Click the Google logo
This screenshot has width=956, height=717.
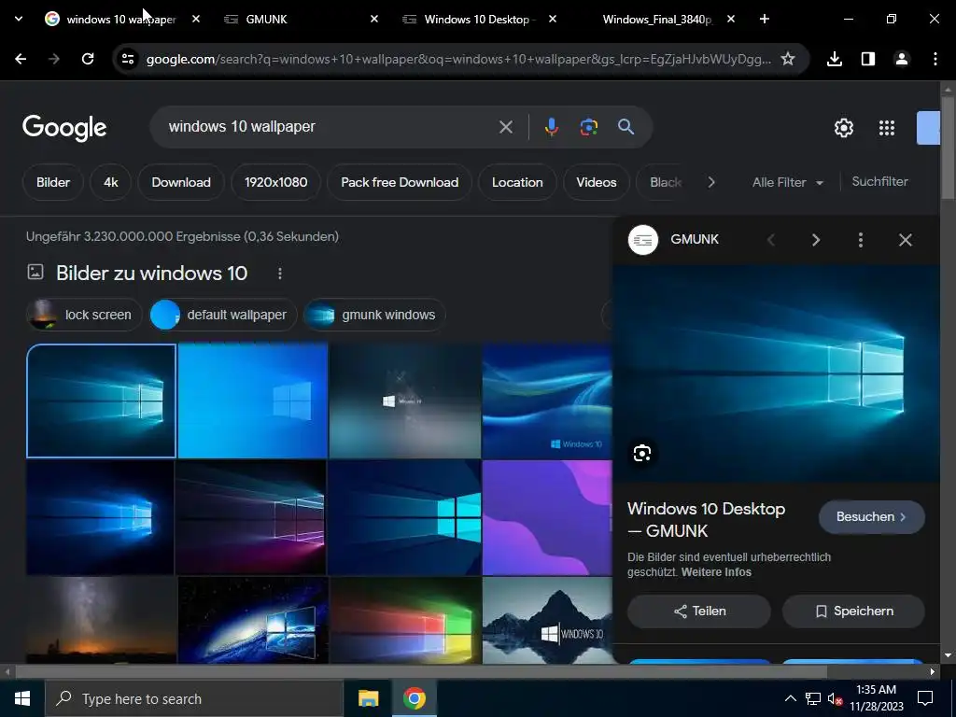point(64,127)
